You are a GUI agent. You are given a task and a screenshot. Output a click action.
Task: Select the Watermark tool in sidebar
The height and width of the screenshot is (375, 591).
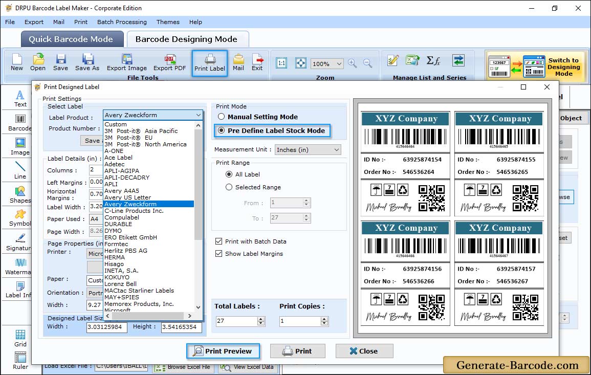point(18,267)
